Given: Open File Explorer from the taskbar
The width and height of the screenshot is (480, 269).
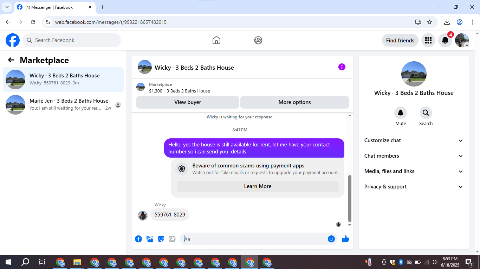Looking at the screenshot, I should pos(77,262).
